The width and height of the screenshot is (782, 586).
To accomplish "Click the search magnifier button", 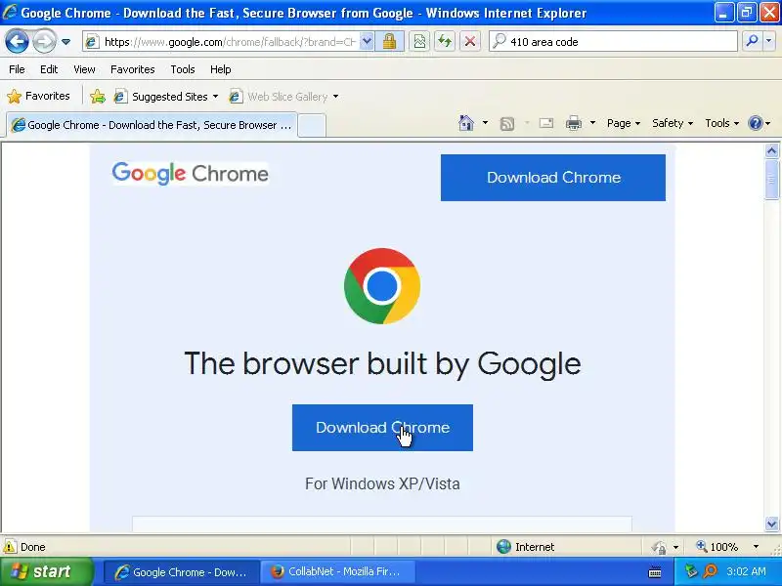I will point(752,42).
